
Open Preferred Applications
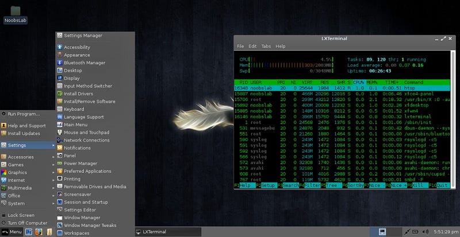[95, 171]
